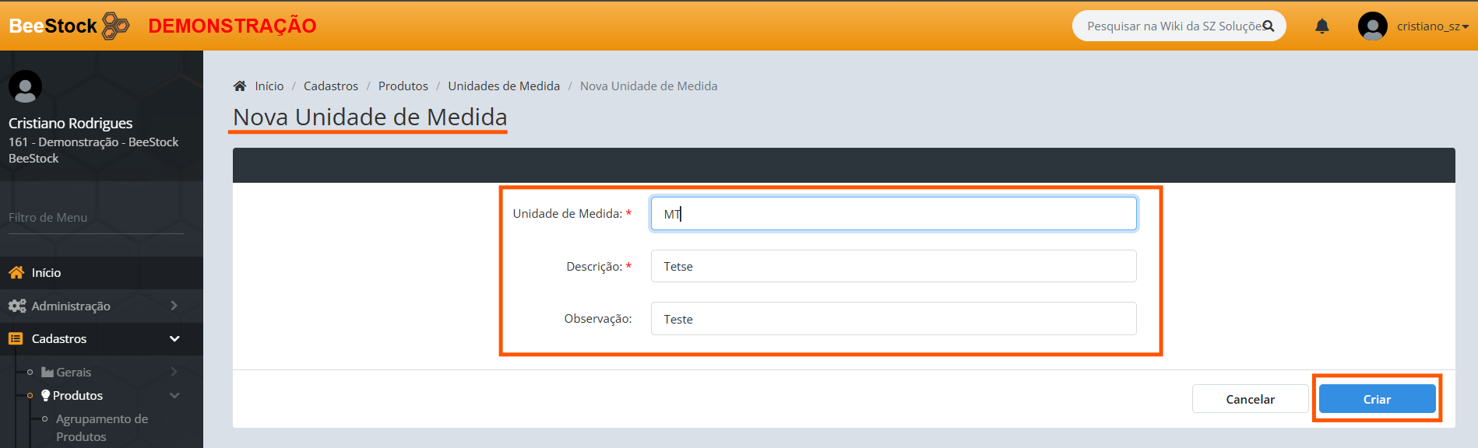Click into the Descrição text field

pyautogui.click(x=892, y=266)
